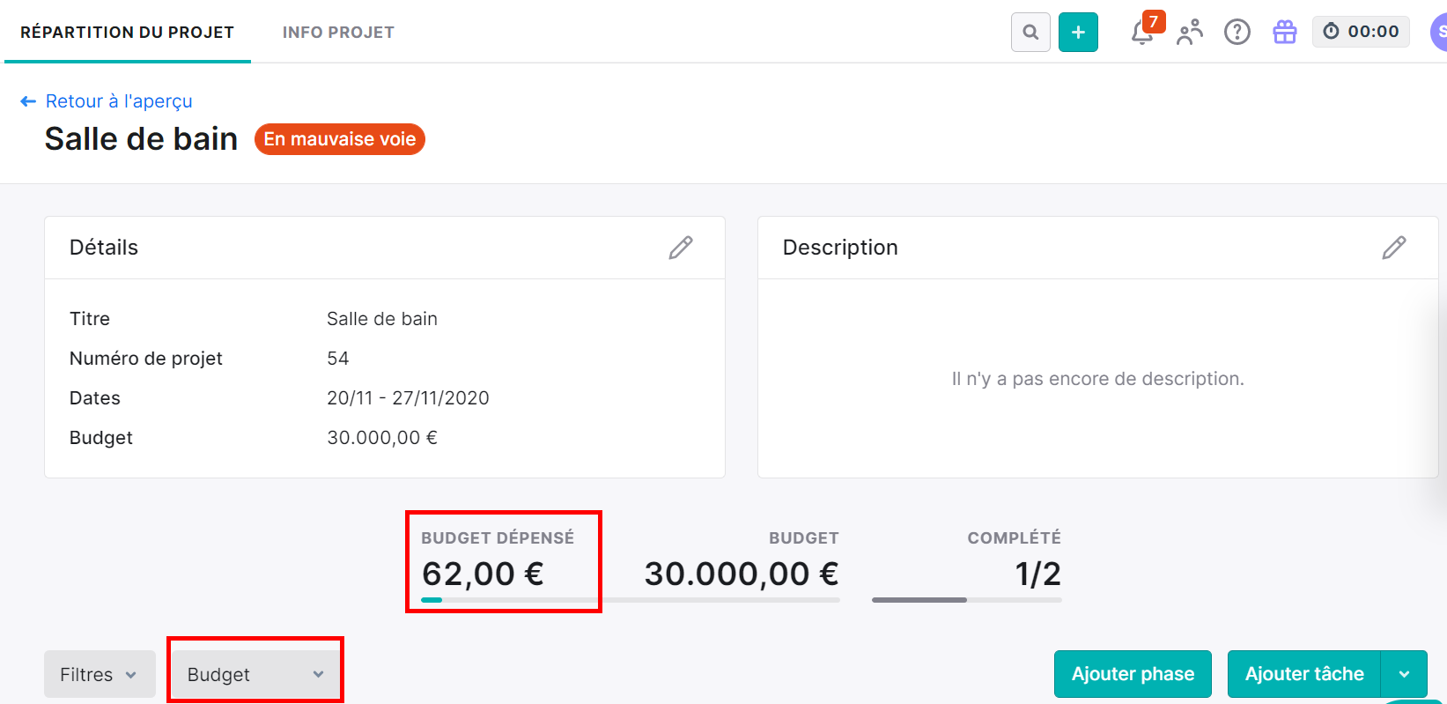
Task: Select the Répartition du projet tab
Action: (128, 33)
